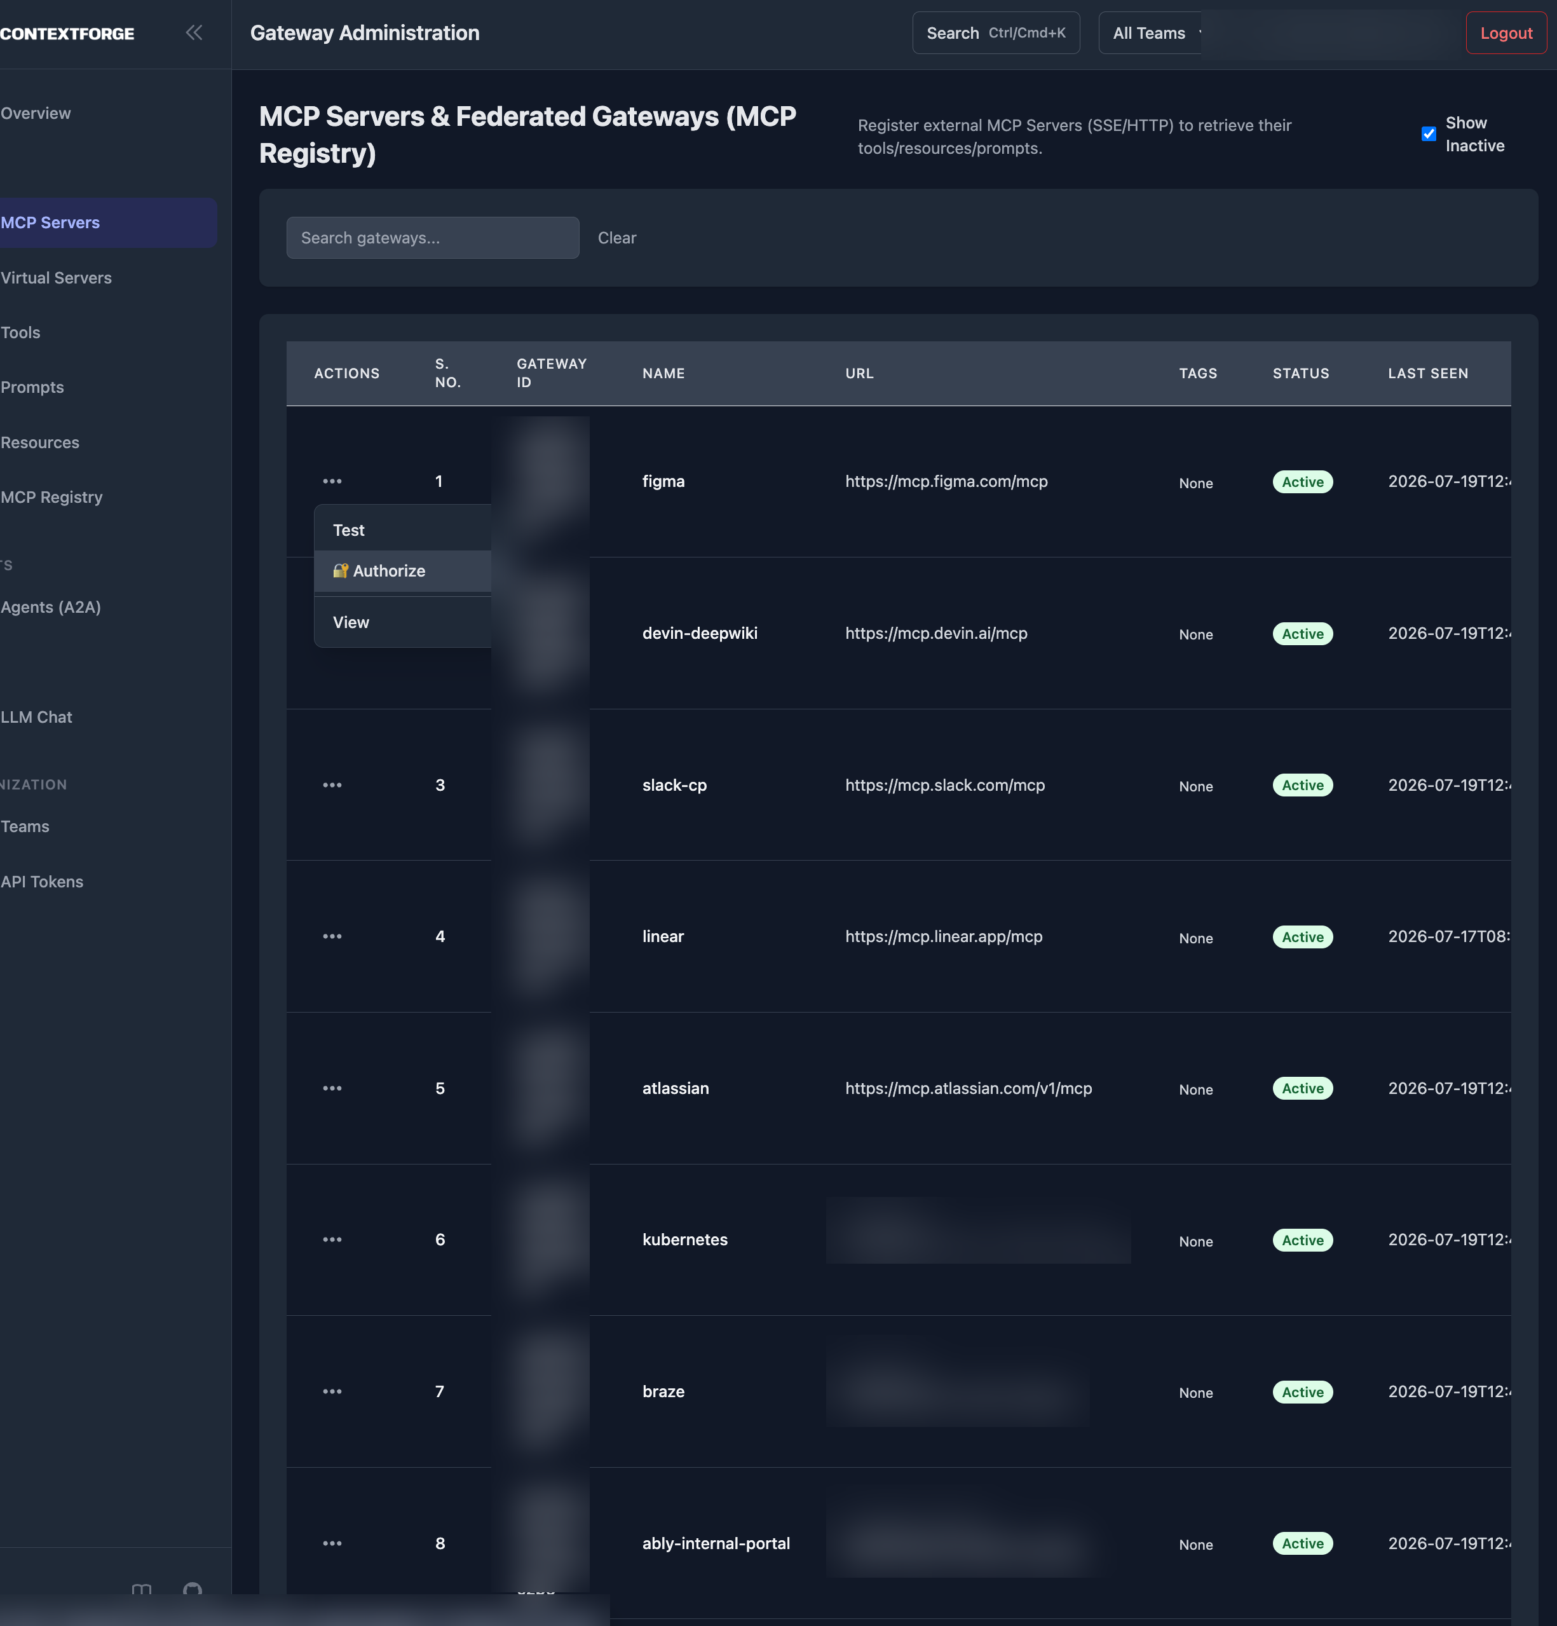Screen dimensions: 1557x1626
Task: Open actions menu for figma row
Action: (x=332, y=481)
